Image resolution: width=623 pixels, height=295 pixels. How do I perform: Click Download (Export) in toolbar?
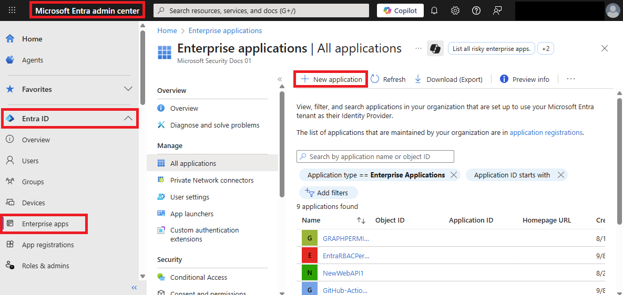point(448,79)
